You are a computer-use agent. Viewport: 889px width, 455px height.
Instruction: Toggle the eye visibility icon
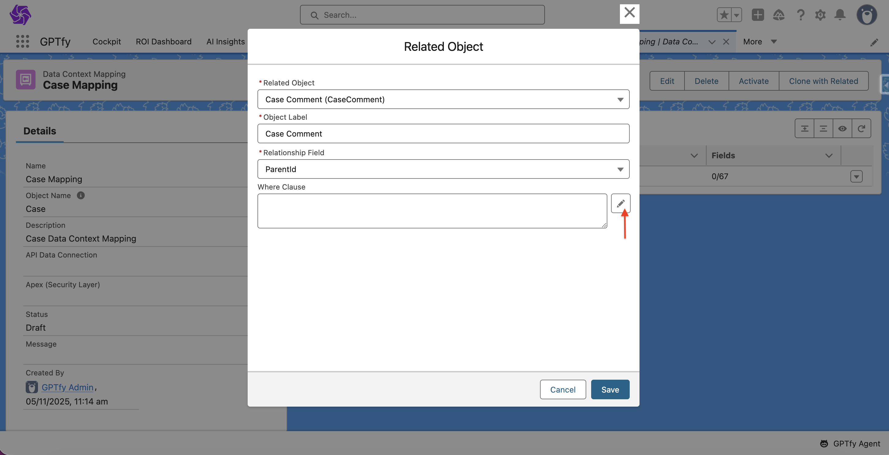(x=842, y=128)
